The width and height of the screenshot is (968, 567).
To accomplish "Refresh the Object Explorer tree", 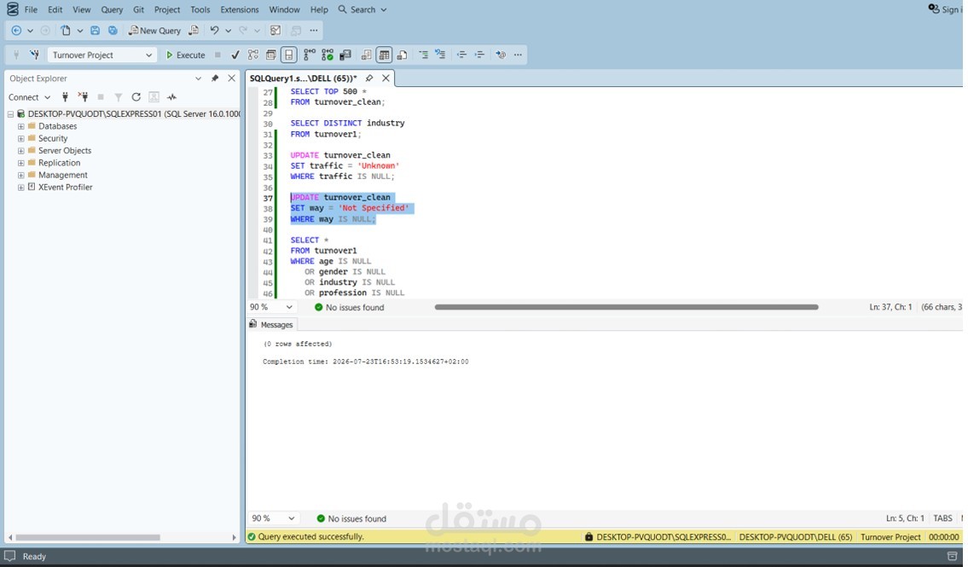I will [x=136, y=97].
